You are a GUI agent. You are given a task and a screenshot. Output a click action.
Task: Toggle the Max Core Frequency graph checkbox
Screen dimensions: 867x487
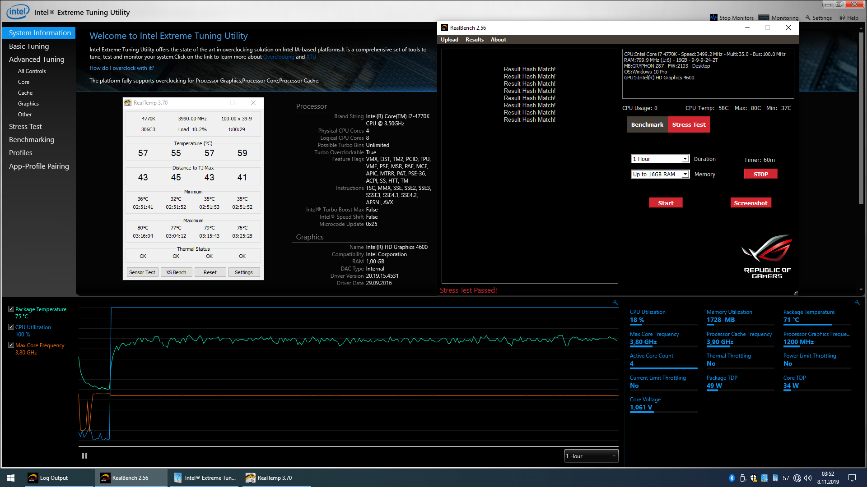point(11,345)
